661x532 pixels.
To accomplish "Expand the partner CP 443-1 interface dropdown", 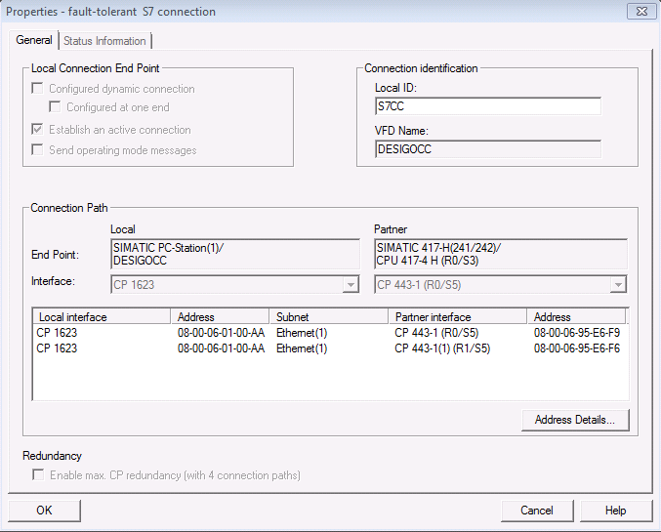I will (x=617, y=285).
